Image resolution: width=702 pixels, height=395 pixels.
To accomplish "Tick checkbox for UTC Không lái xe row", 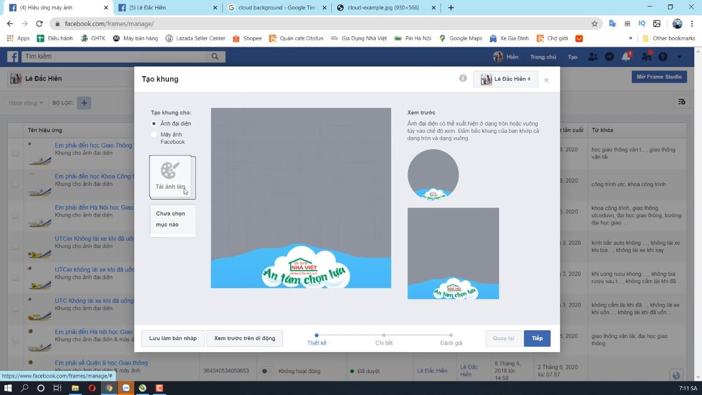I will 15,308.
